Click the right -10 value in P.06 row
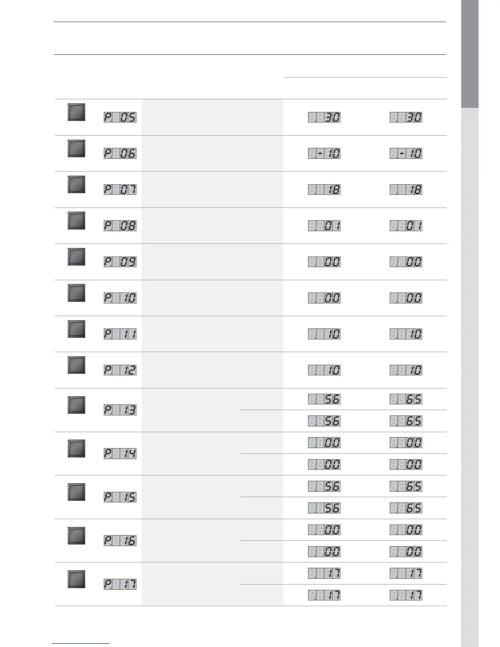 (x=406, y=154)
